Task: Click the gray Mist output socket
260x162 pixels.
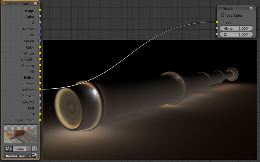Action: (40, 108)
